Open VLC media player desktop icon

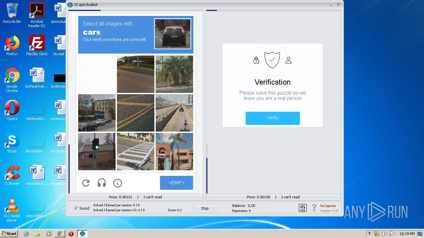(x=12, y=210)
